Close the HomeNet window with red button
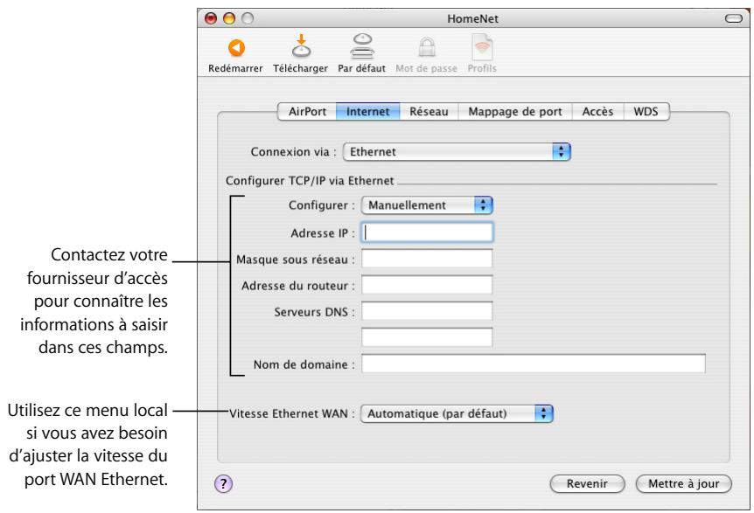The width and height of the screenshot is (754, 513). point(211,18)
